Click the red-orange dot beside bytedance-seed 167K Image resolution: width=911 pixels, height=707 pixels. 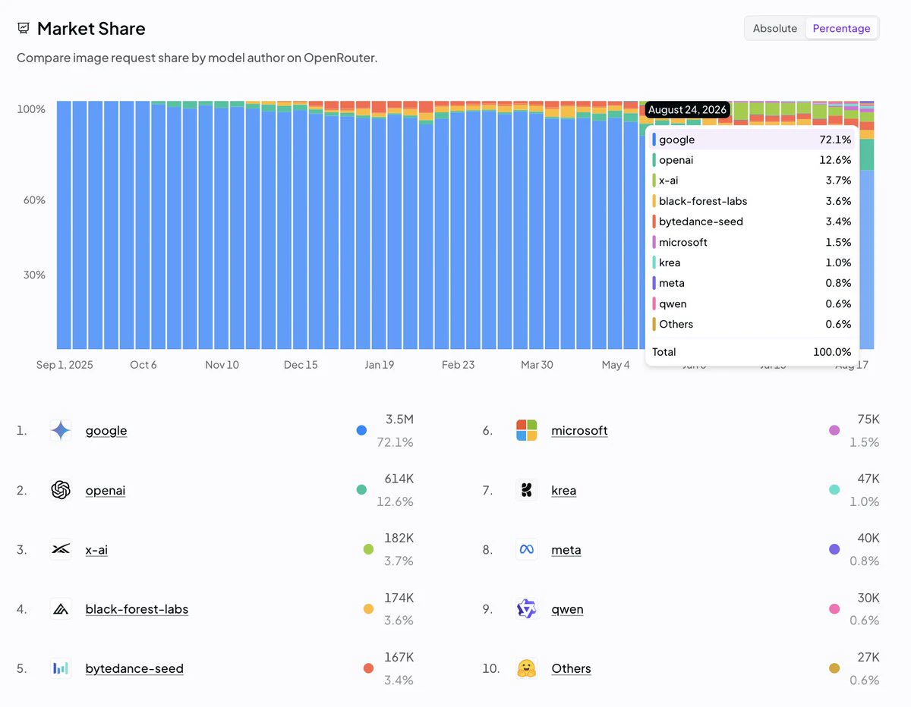[368, 668]
